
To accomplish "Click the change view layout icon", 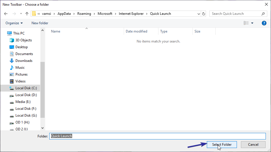I will (x=246, y=23).
